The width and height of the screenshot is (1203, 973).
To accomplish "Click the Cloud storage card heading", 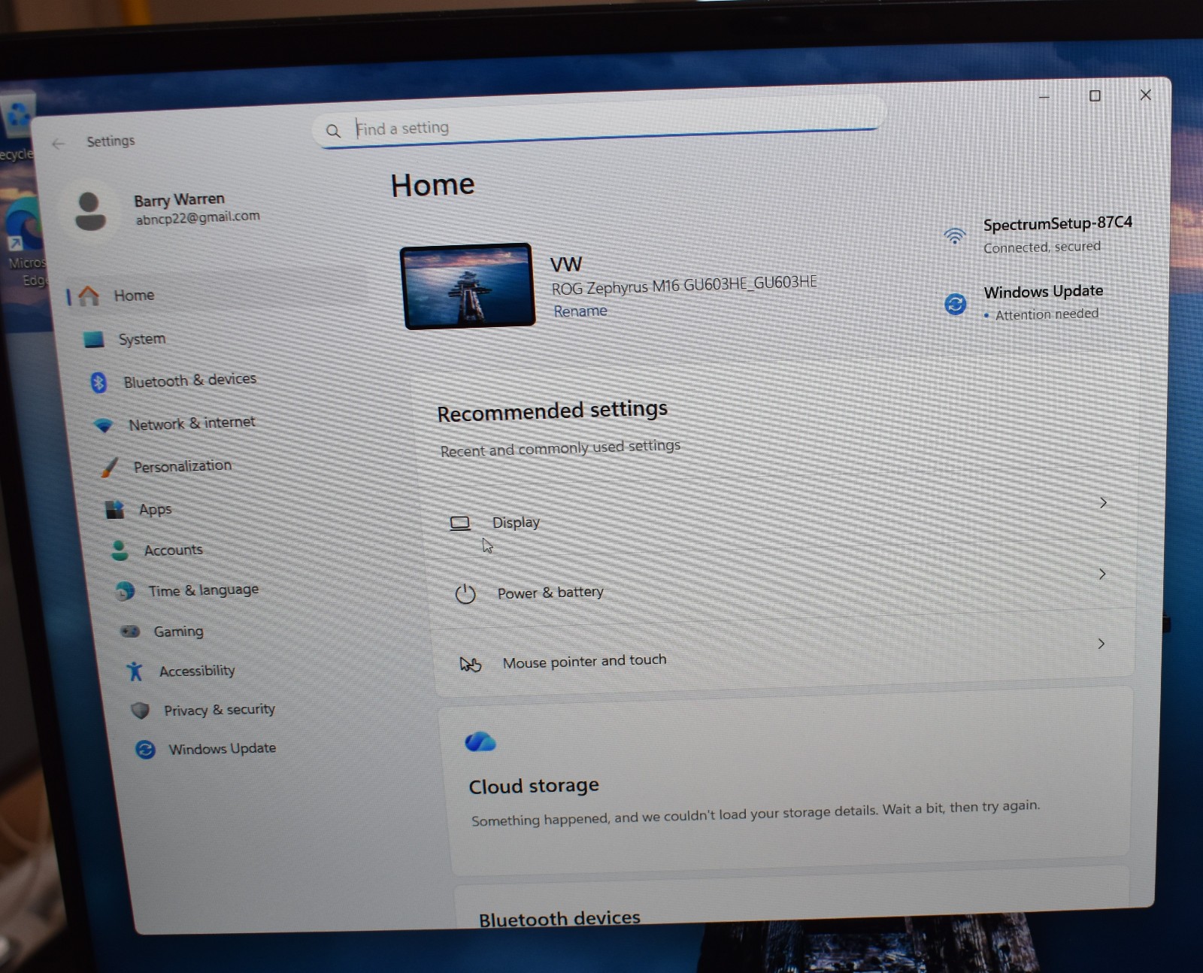I will click(x=534, y=787).
